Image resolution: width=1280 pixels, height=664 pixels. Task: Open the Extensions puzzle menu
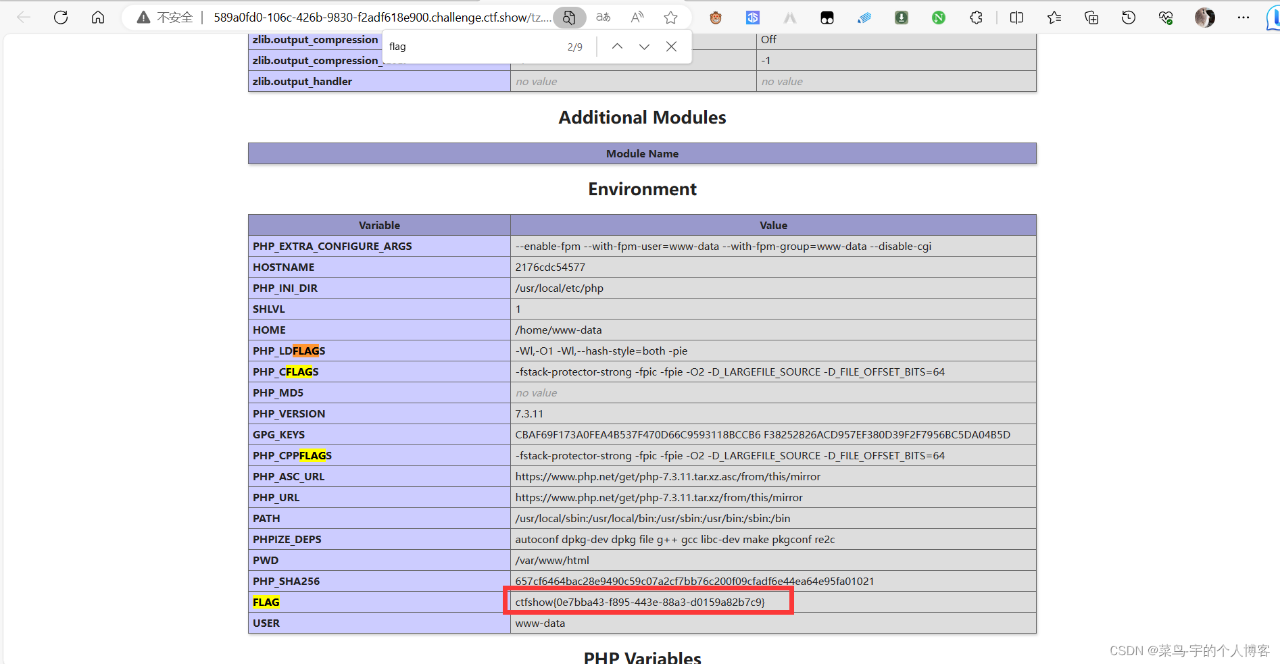click(975, 18)
